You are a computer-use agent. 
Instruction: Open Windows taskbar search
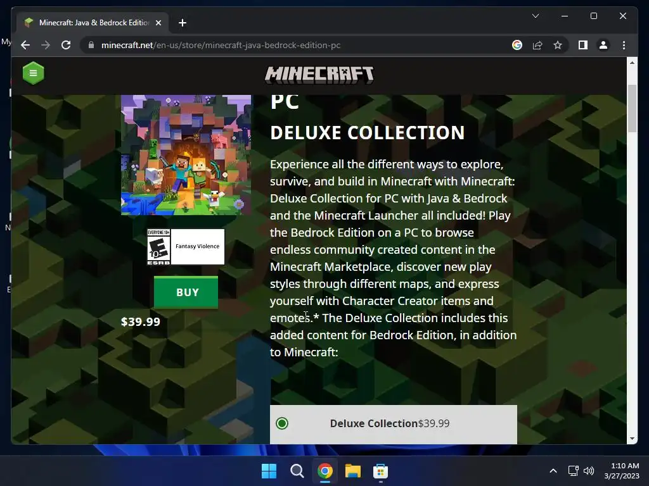tap(297, 471)
